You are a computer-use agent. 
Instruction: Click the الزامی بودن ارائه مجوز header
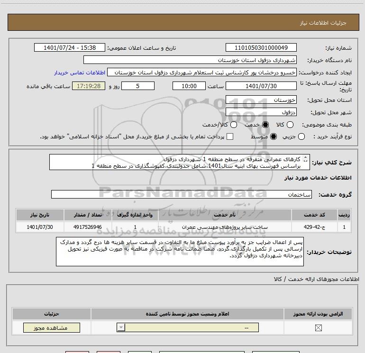coord(318,314)
